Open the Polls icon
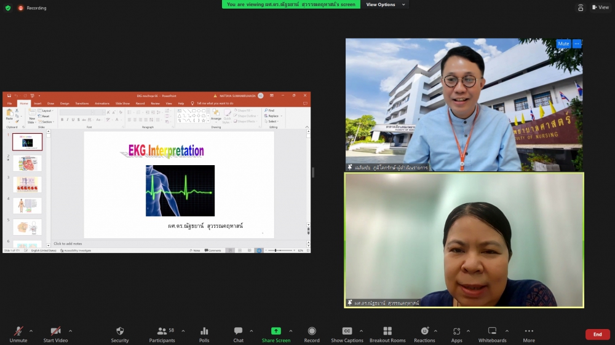 coord(204,331)
